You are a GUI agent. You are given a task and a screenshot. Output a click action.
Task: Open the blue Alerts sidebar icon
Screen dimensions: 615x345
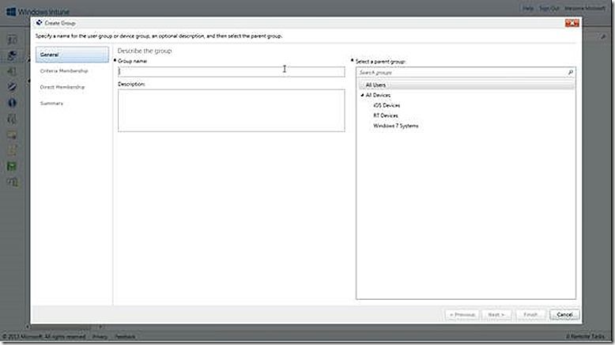coord(12,103)
